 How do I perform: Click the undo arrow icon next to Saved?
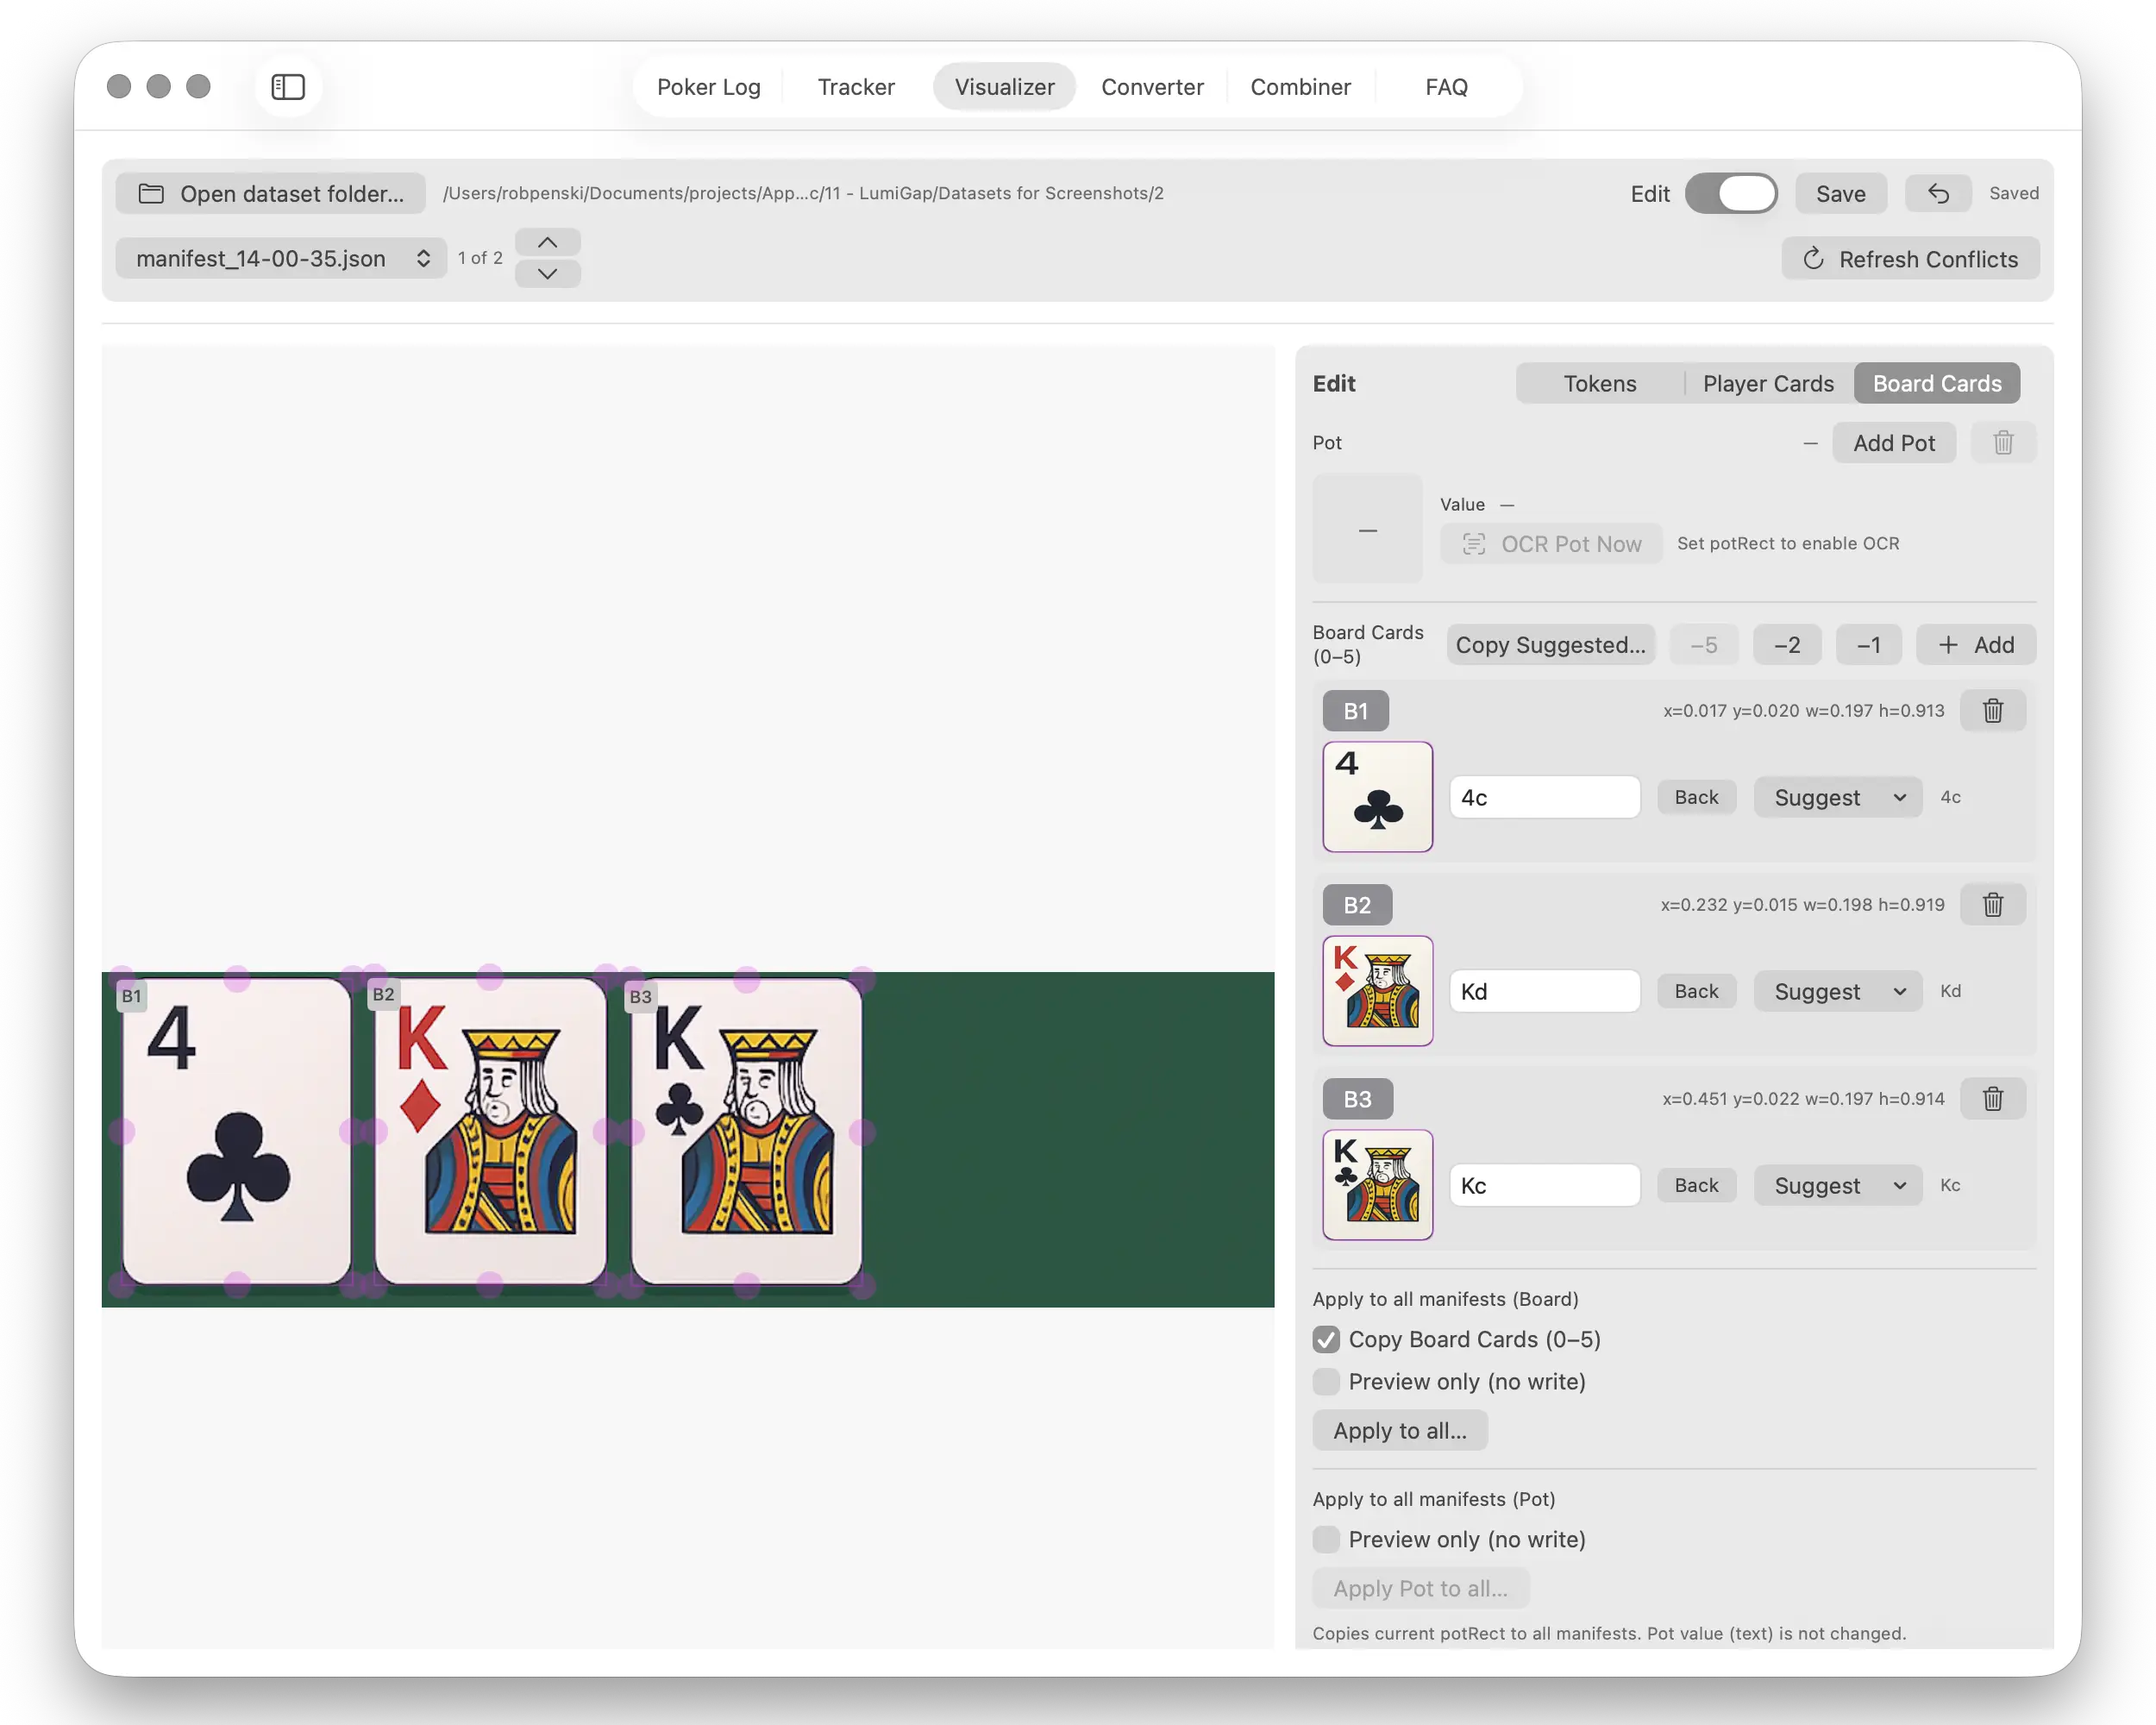click(x=1938, y=193)
